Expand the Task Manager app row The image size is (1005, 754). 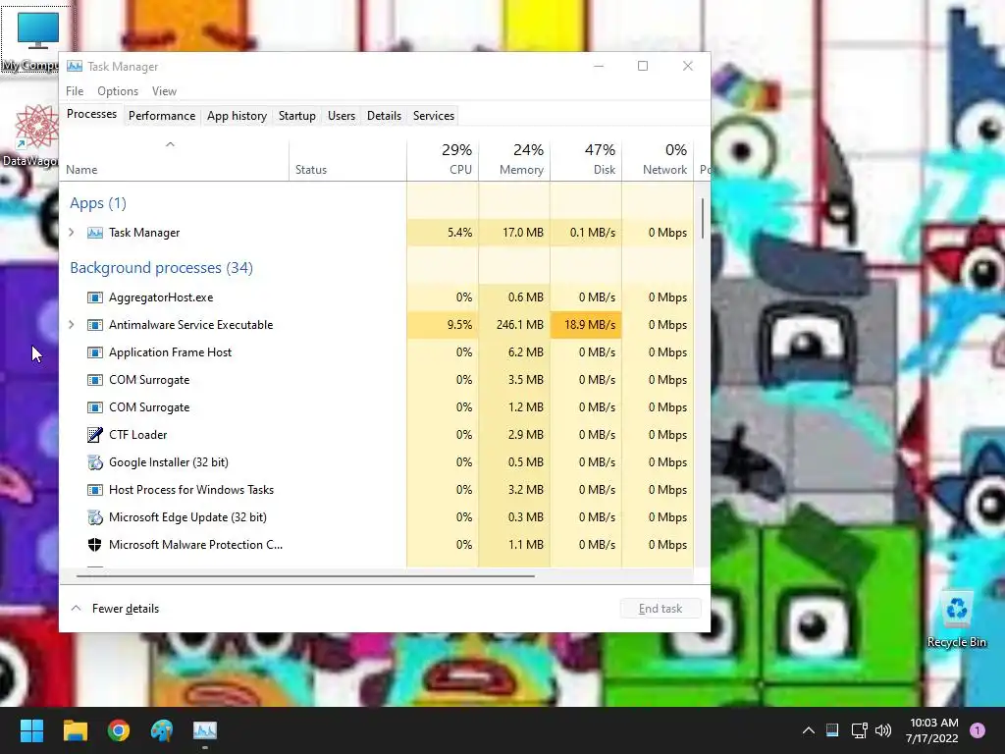pos(71,232)
